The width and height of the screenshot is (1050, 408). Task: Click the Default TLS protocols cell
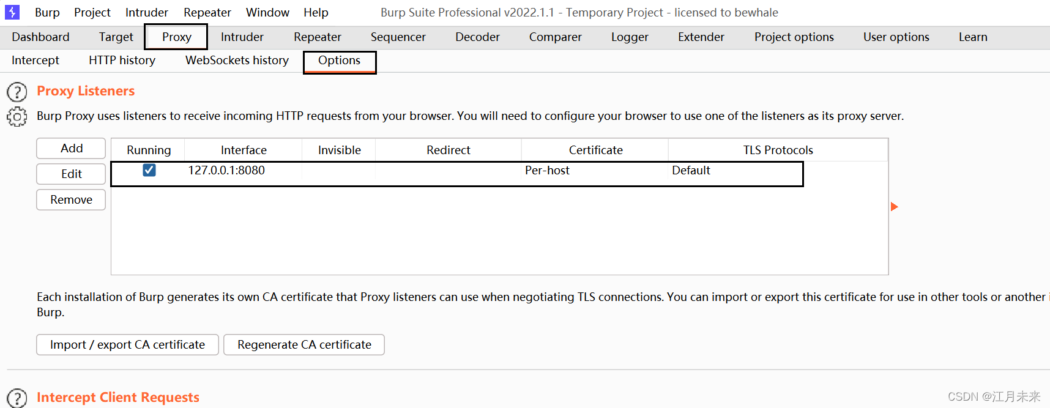click(x=691, y=170)
